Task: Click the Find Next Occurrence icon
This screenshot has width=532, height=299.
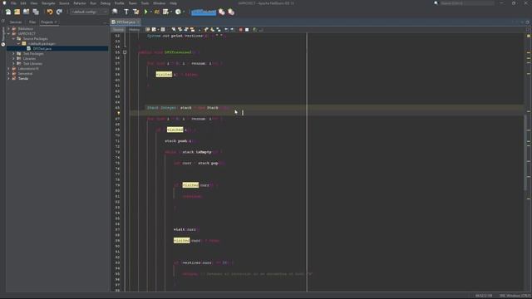Action: (x=186, y=30)
